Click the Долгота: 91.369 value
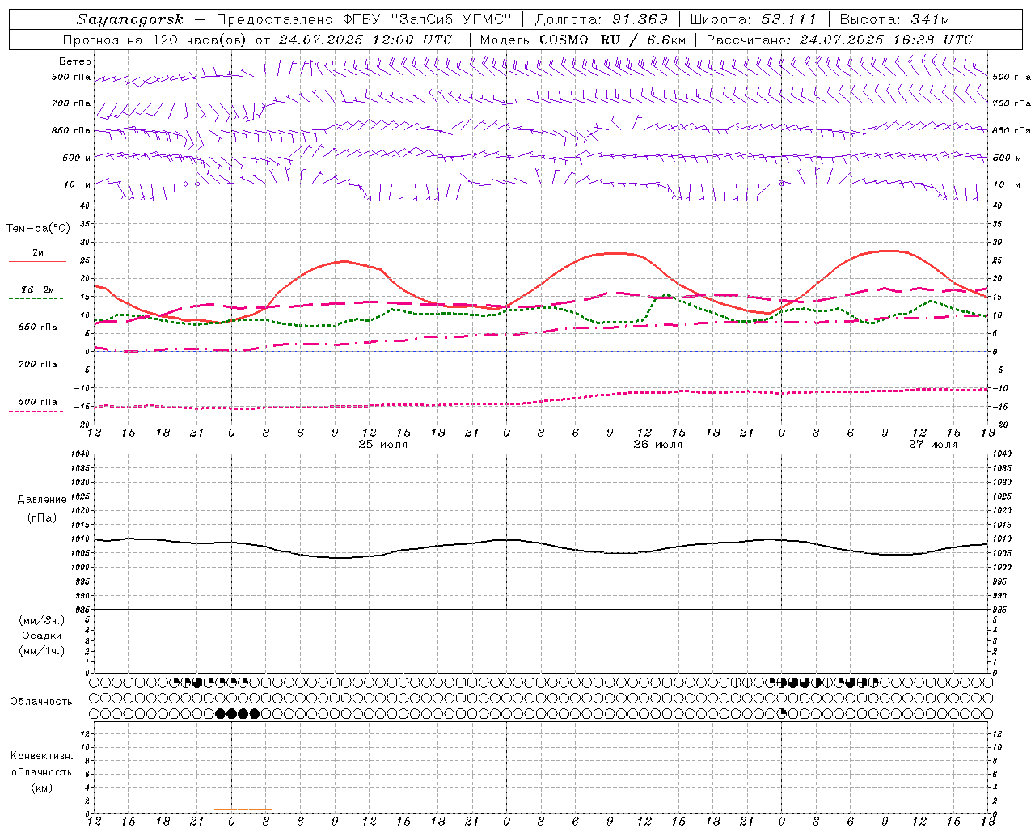Image resolution: width=1035 pixels, height=828 pixels. click(x=602, y=19)
